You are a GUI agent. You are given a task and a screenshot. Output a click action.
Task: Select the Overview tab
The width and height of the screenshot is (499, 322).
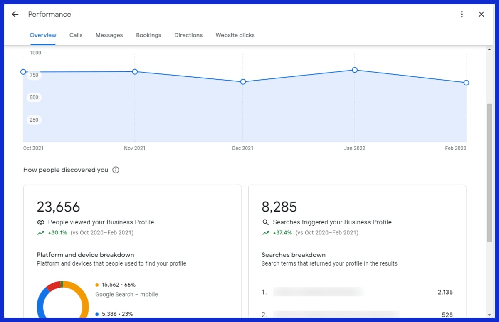(43, 35)
